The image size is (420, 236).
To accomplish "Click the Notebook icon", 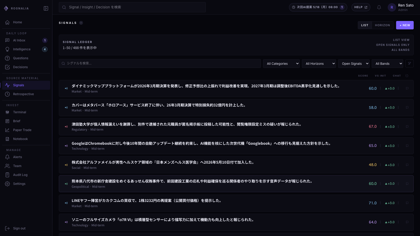I will [x=7, y=139].
